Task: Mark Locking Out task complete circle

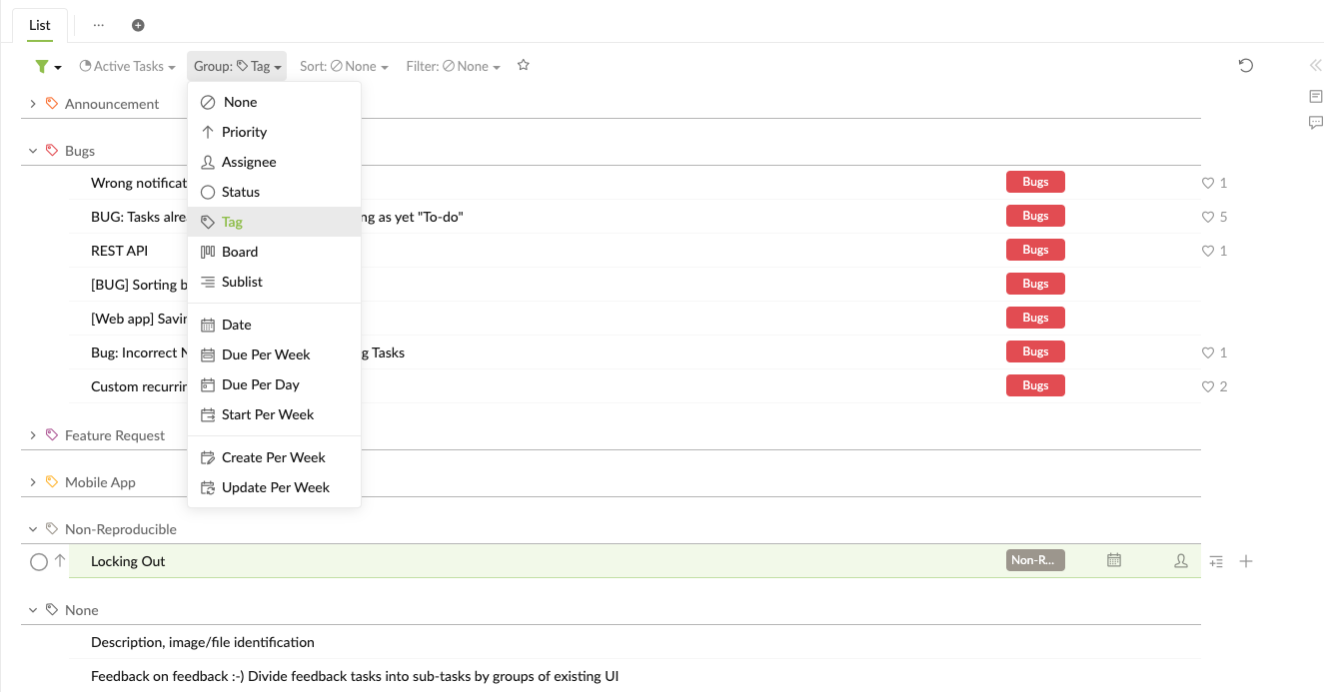Action: pyautogui.click(x=39, y=562)
